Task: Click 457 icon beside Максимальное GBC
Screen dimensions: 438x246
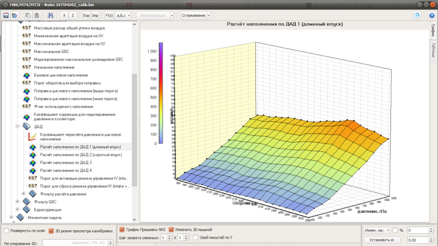Action: tap(26, 51)
